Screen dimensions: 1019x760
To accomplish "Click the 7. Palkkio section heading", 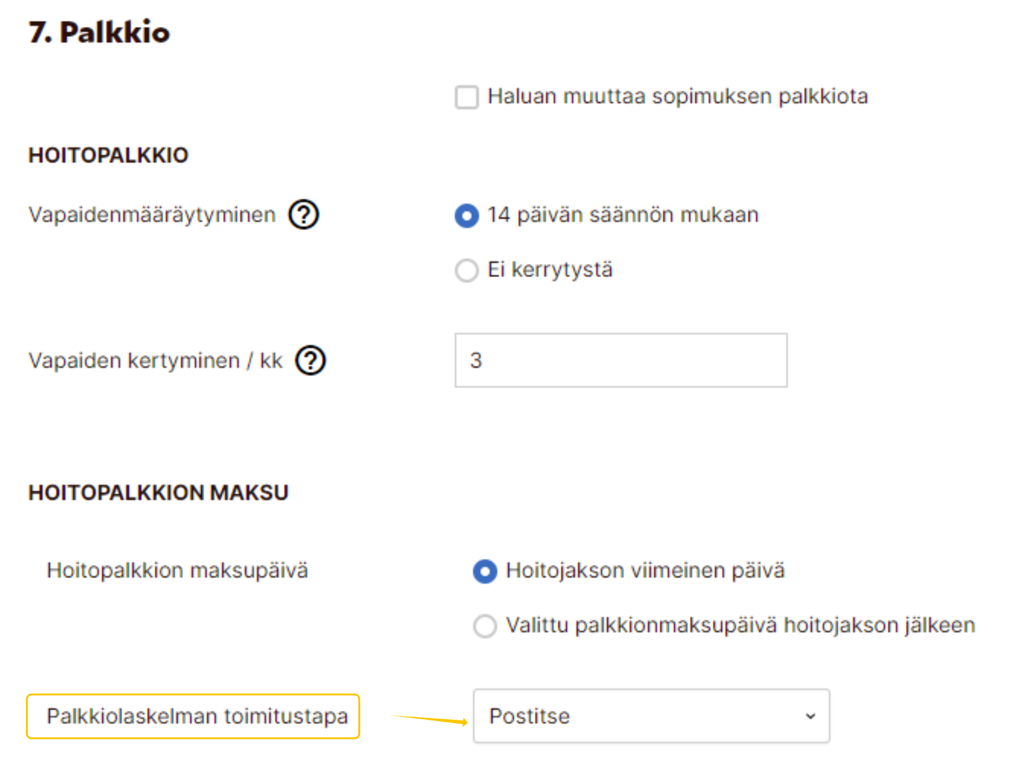I will tap(99, 32).
